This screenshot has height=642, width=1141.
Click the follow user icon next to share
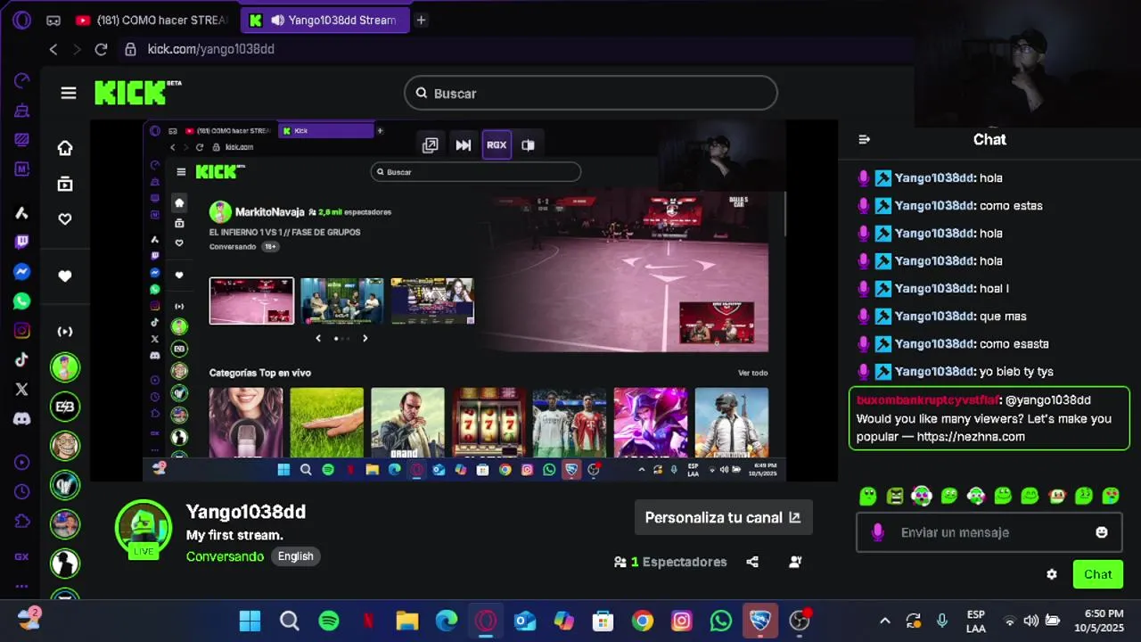coord(795,562)
